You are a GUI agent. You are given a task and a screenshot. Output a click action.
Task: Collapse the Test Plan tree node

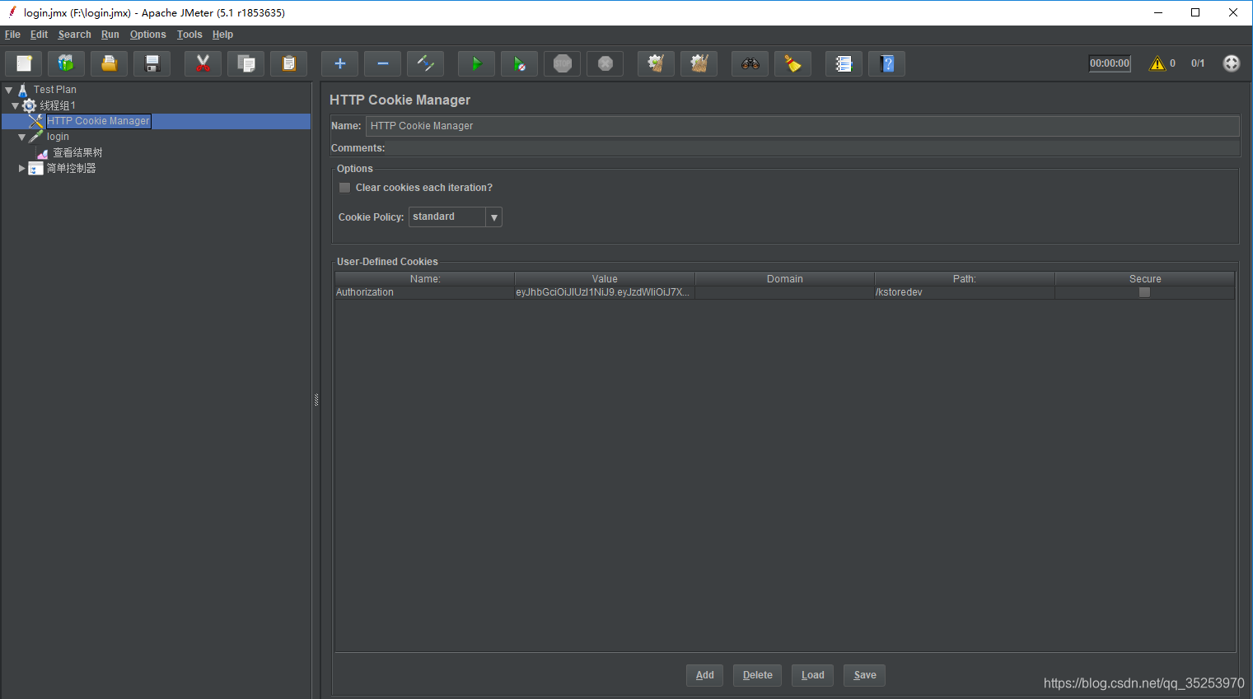[9, 90]
